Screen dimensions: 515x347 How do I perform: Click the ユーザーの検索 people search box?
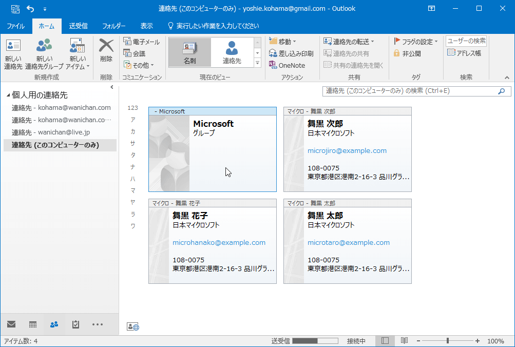pos(466,41)
